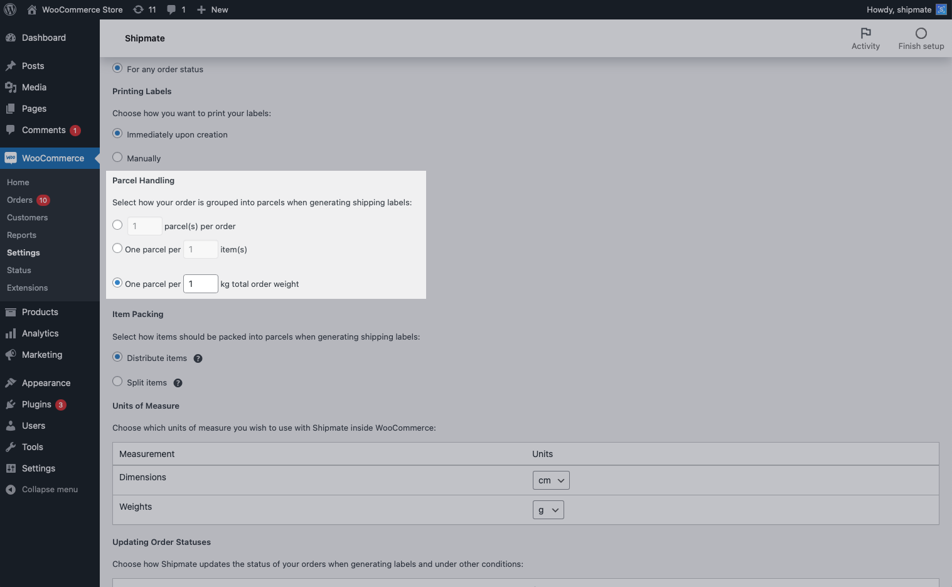Click the kg total order weight field
The image size is (952, 587).
(x=200, y=284)
